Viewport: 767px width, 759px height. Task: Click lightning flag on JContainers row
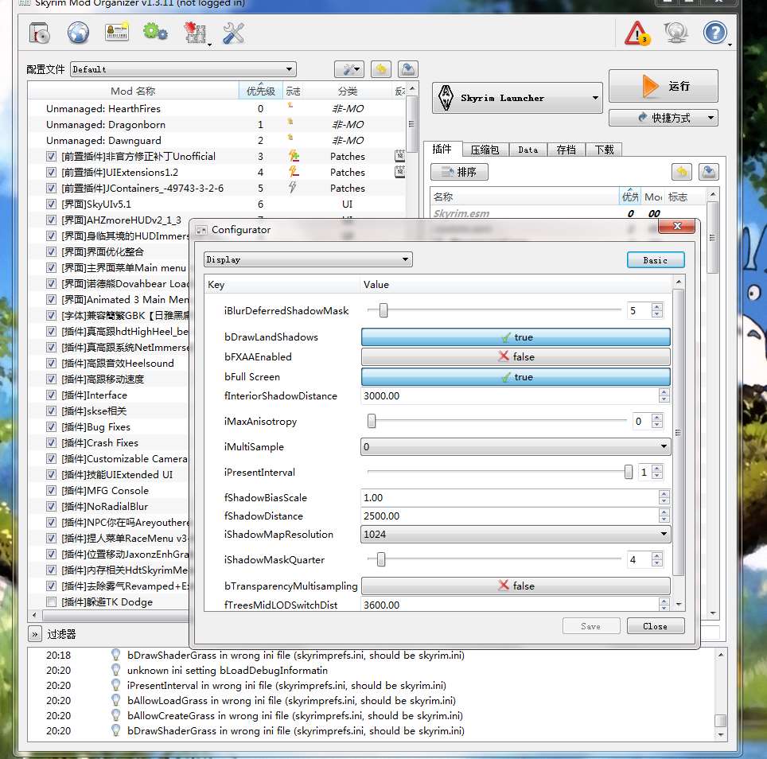click(x=293, y=187)
